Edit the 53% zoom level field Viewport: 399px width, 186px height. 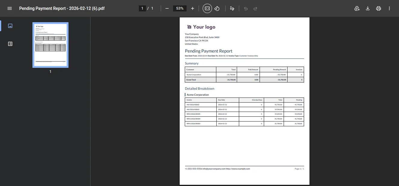[180, 8]
